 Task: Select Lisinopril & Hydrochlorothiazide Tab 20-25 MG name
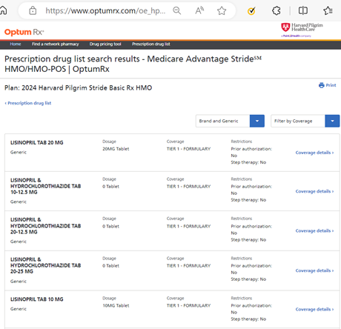46,265
